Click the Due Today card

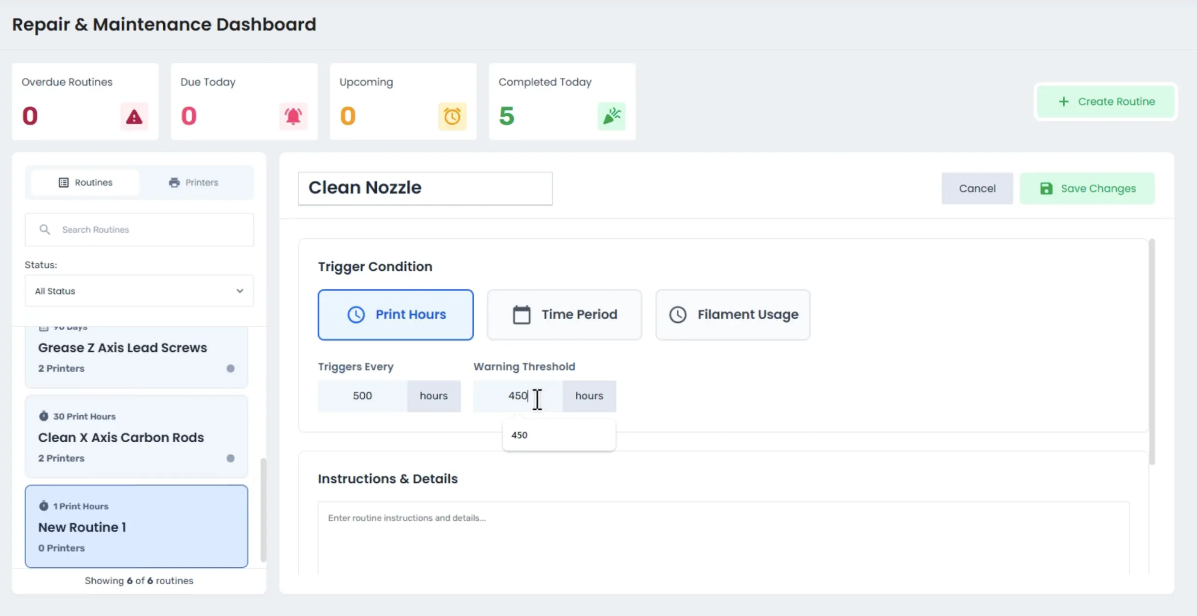244,101
